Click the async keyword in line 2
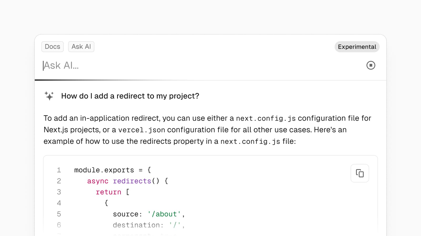The image size is (421, 236). coord(98,181)
